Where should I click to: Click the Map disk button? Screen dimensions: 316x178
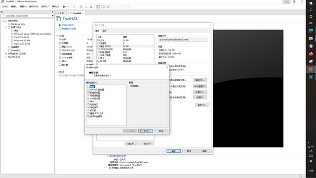(200, 80)
